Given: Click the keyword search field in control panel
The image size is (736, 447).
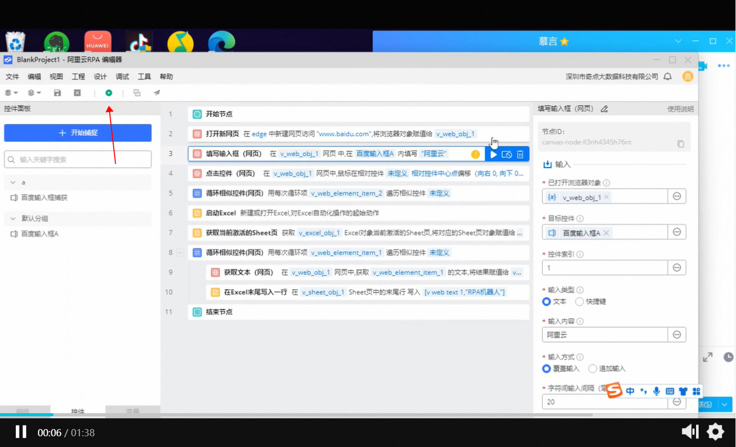Looking at the screenshot, I should point(78,159).
